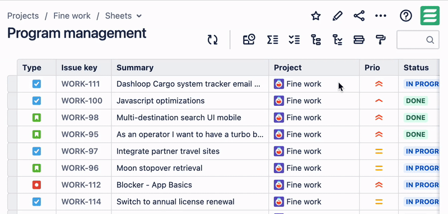The image size is (448, 214).
Task: Open the paint roller formatting icon
Action: pos(381,40)
